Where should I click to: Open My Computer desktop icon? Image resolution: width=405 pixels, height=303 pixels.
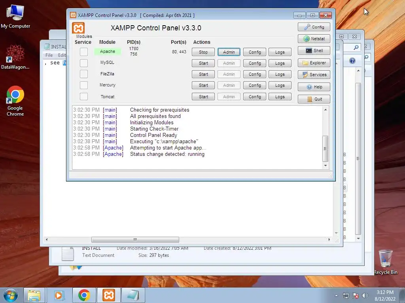tap(15, 16)
